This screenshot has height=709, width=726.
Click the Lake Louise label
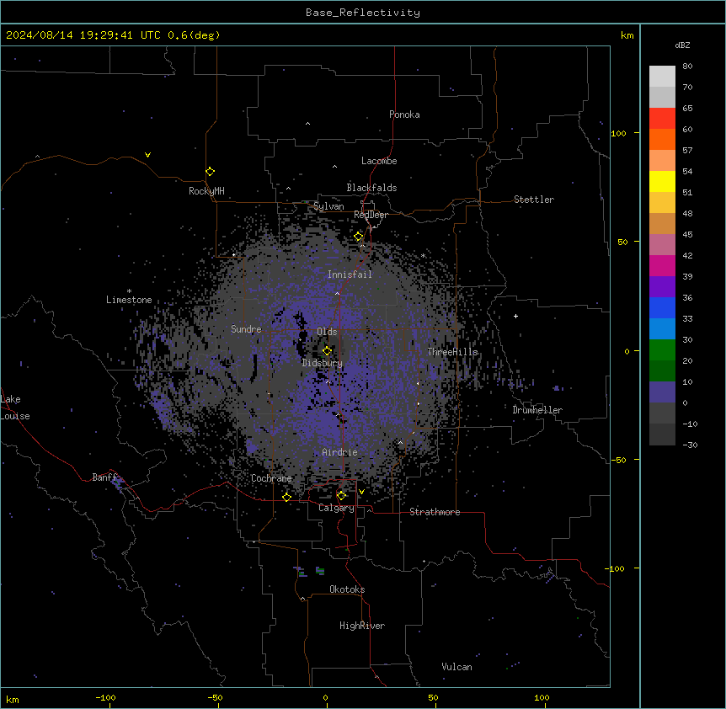(x=15, y=408)
